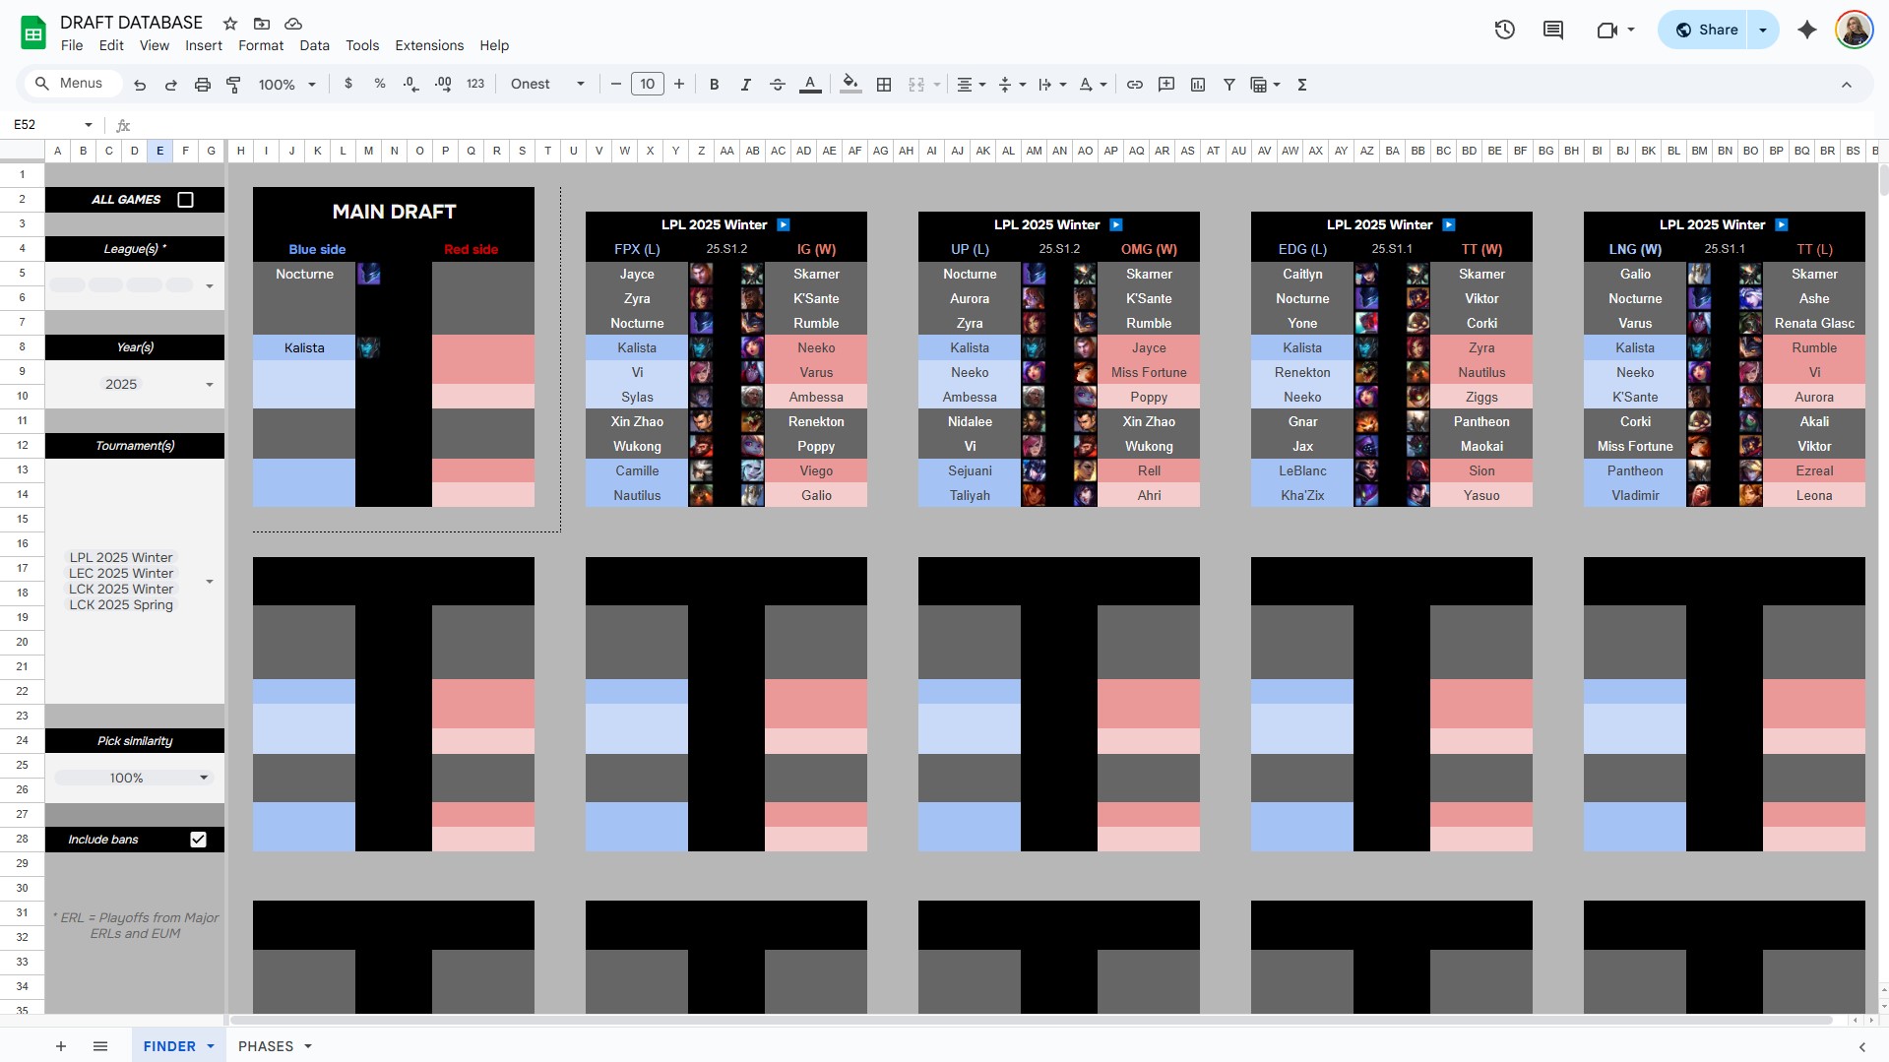
Task: Open the File menu
Action: (x=72, y=45)
